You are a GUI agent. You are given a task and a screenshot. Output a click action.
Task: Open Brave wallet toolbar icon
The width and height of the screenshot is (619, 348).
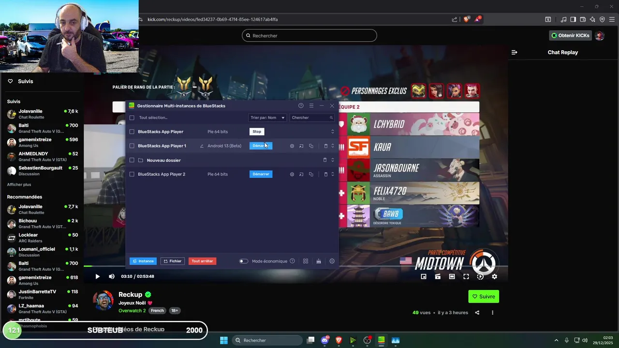[583, 19]
